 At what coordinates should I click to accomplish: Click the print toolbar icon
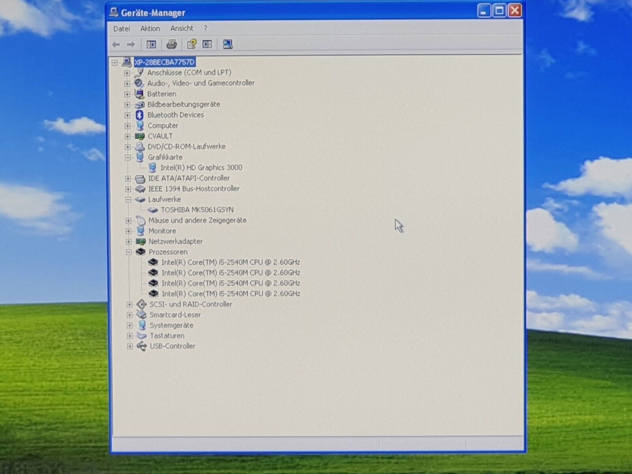pyautogui.click(x=171, y=44)
